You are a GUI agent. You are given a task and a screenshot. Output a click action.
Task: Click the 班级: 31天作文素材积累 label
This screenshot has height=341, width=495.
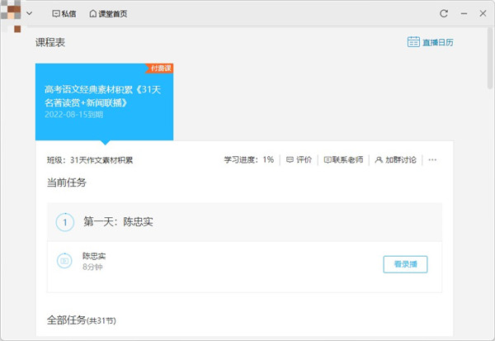point(90,160)
